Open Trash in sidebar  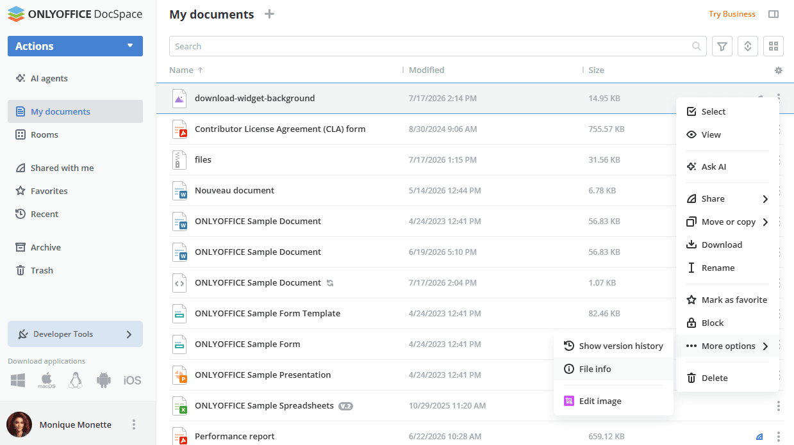click(75, 270)
